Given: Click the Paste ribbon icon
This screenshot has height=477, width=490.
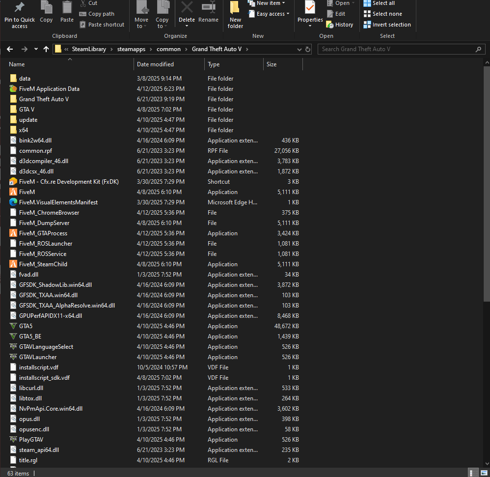Looking at the screenshot, I should (67, 7).
